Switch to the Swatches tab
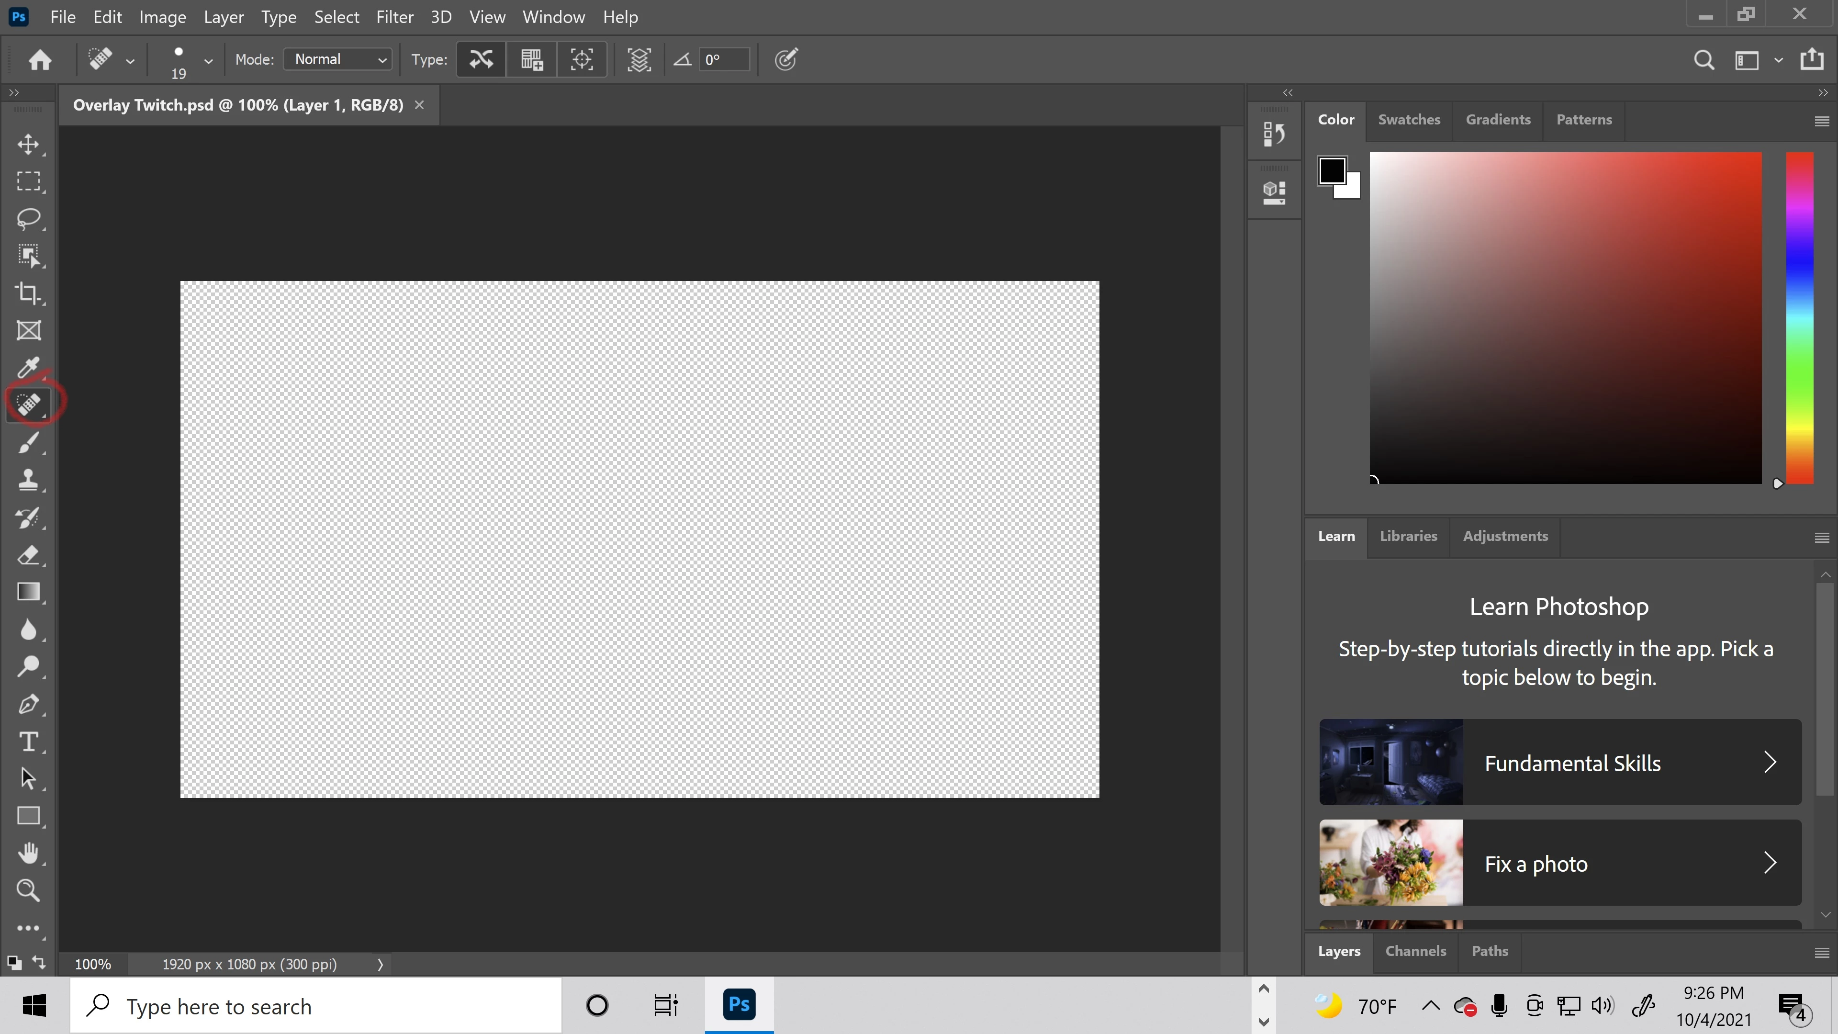 coord(1409,119)
